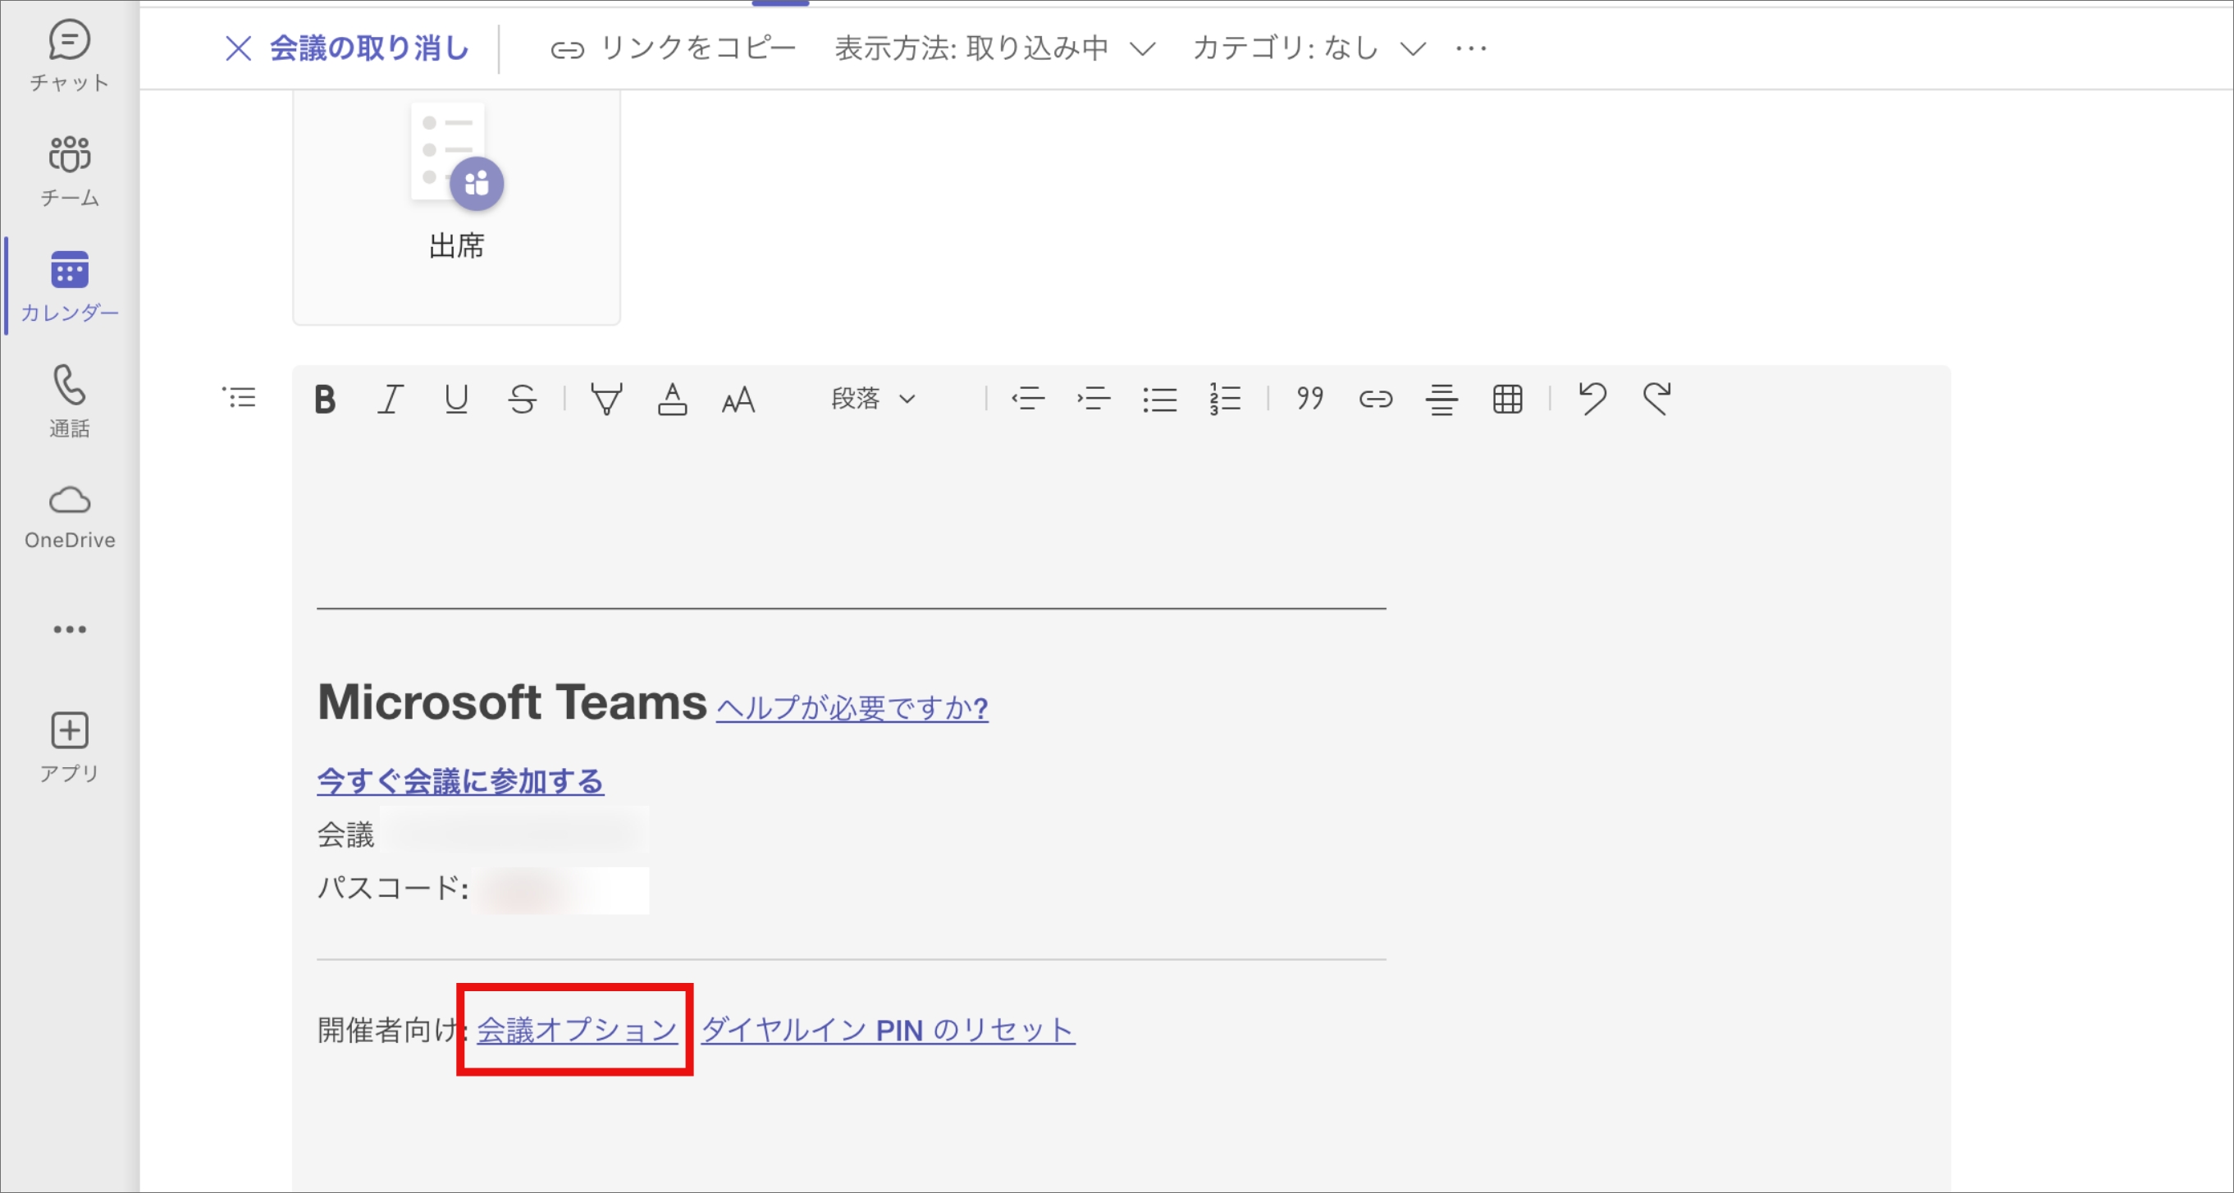
Task: Open the font color tool
Action: tap(672, 400)
